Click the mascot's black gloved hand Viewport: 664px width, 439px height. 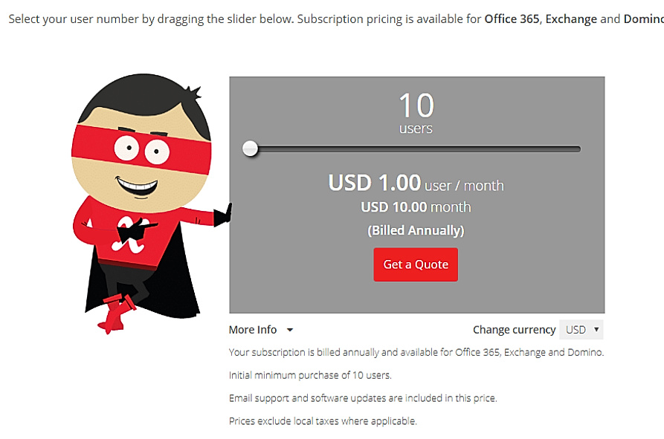[223, 215]
